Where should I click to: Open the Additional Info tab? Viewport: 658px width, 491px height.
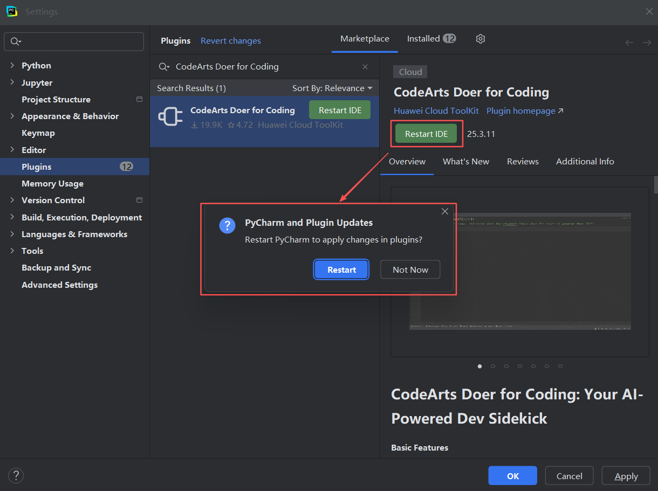point(585,161)
